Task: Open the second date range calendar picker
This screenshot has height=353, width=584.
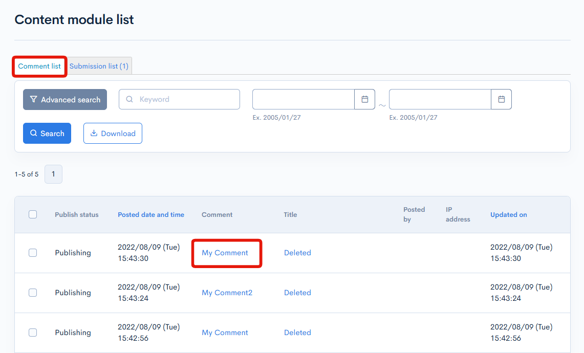Action: (502, 99)
